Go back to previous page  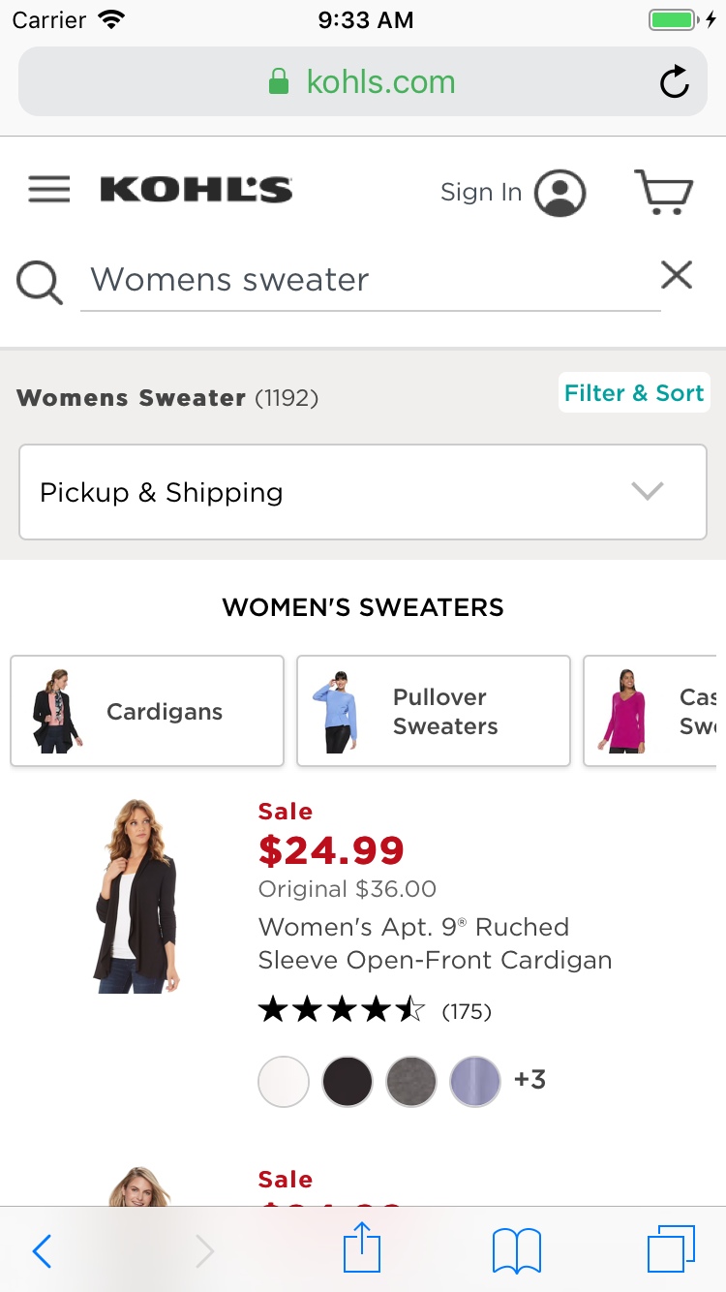(x=42, y=1251)
